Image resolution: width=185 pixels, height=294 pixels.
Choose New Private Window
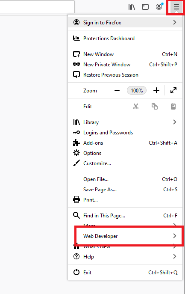[125, 65]
